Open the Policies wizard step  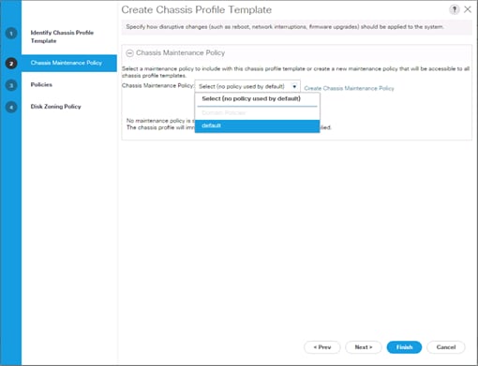41,84
